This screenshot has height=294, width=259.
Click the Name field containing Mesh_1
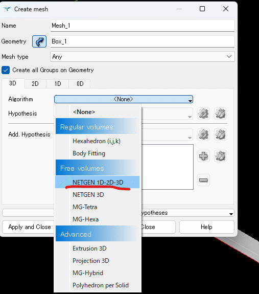pos(143,26)
